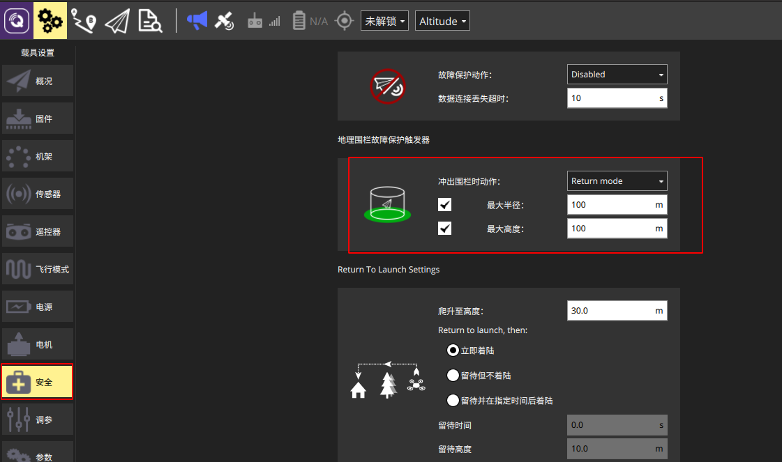
Task: Open the 参数 parameters tab
Action: [38, 452]
